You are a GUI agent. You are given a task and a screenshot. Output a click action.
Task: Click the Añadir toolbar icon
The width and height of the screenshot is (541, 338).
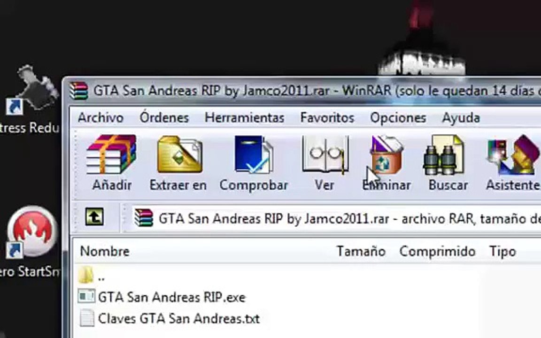[x=111, y=154]
